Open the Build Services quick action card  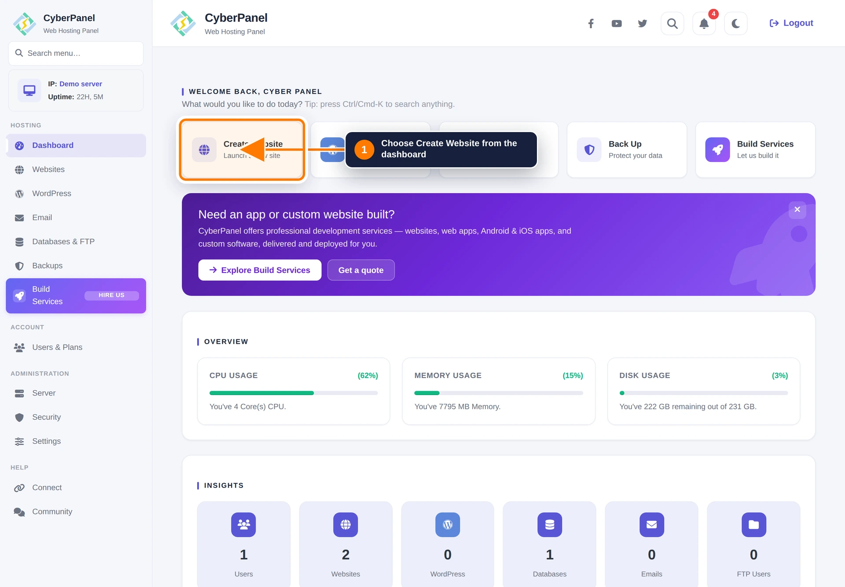755,150
